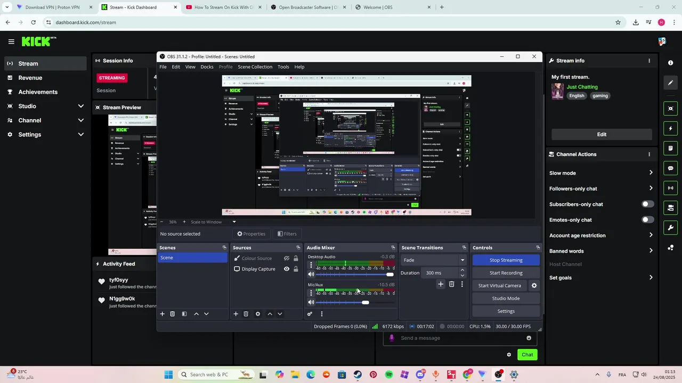Open Mic/Aux options three-dot menu
Screen dimensions: 682x383
click(x=311, y=293)
